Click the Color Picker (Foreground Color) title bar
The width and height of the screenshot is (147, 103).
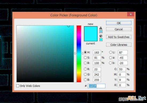pos(74,15)
